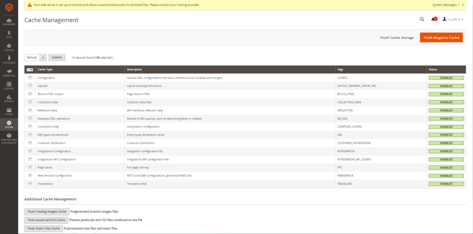
Task: Uncheck the Layouts cache checkbox
Action: (30, 86)
